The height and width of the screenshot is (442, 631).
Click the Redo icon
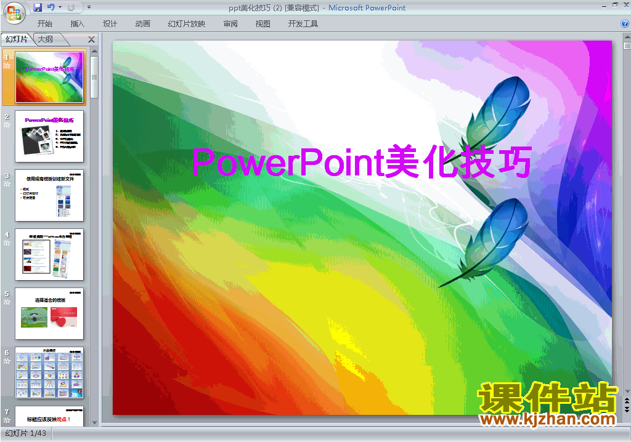[71, 7]
